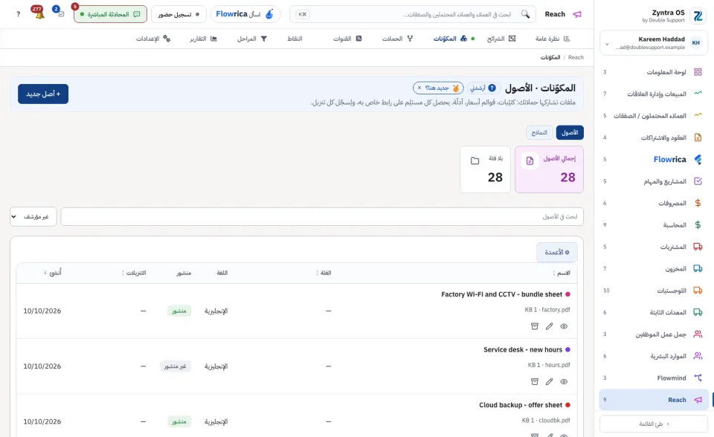Click أرشدني guide me button
This screenshot has height=437, width=714.
pos(483,88)
